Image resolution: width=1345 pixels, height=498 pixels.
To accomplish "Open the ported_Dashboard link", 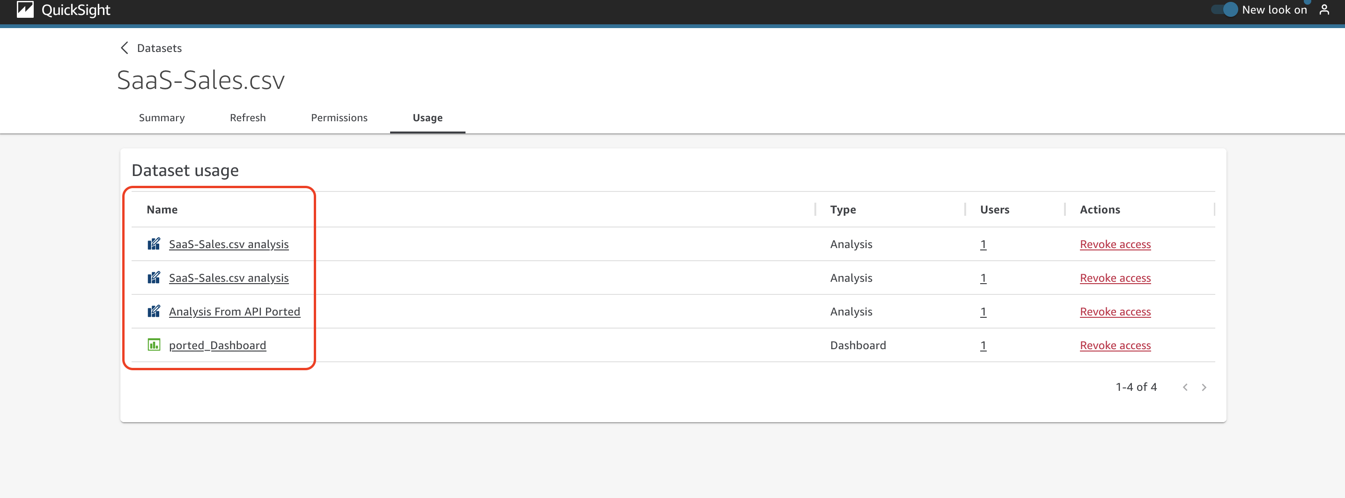I will pyautogui.click(x=217, y=345).
